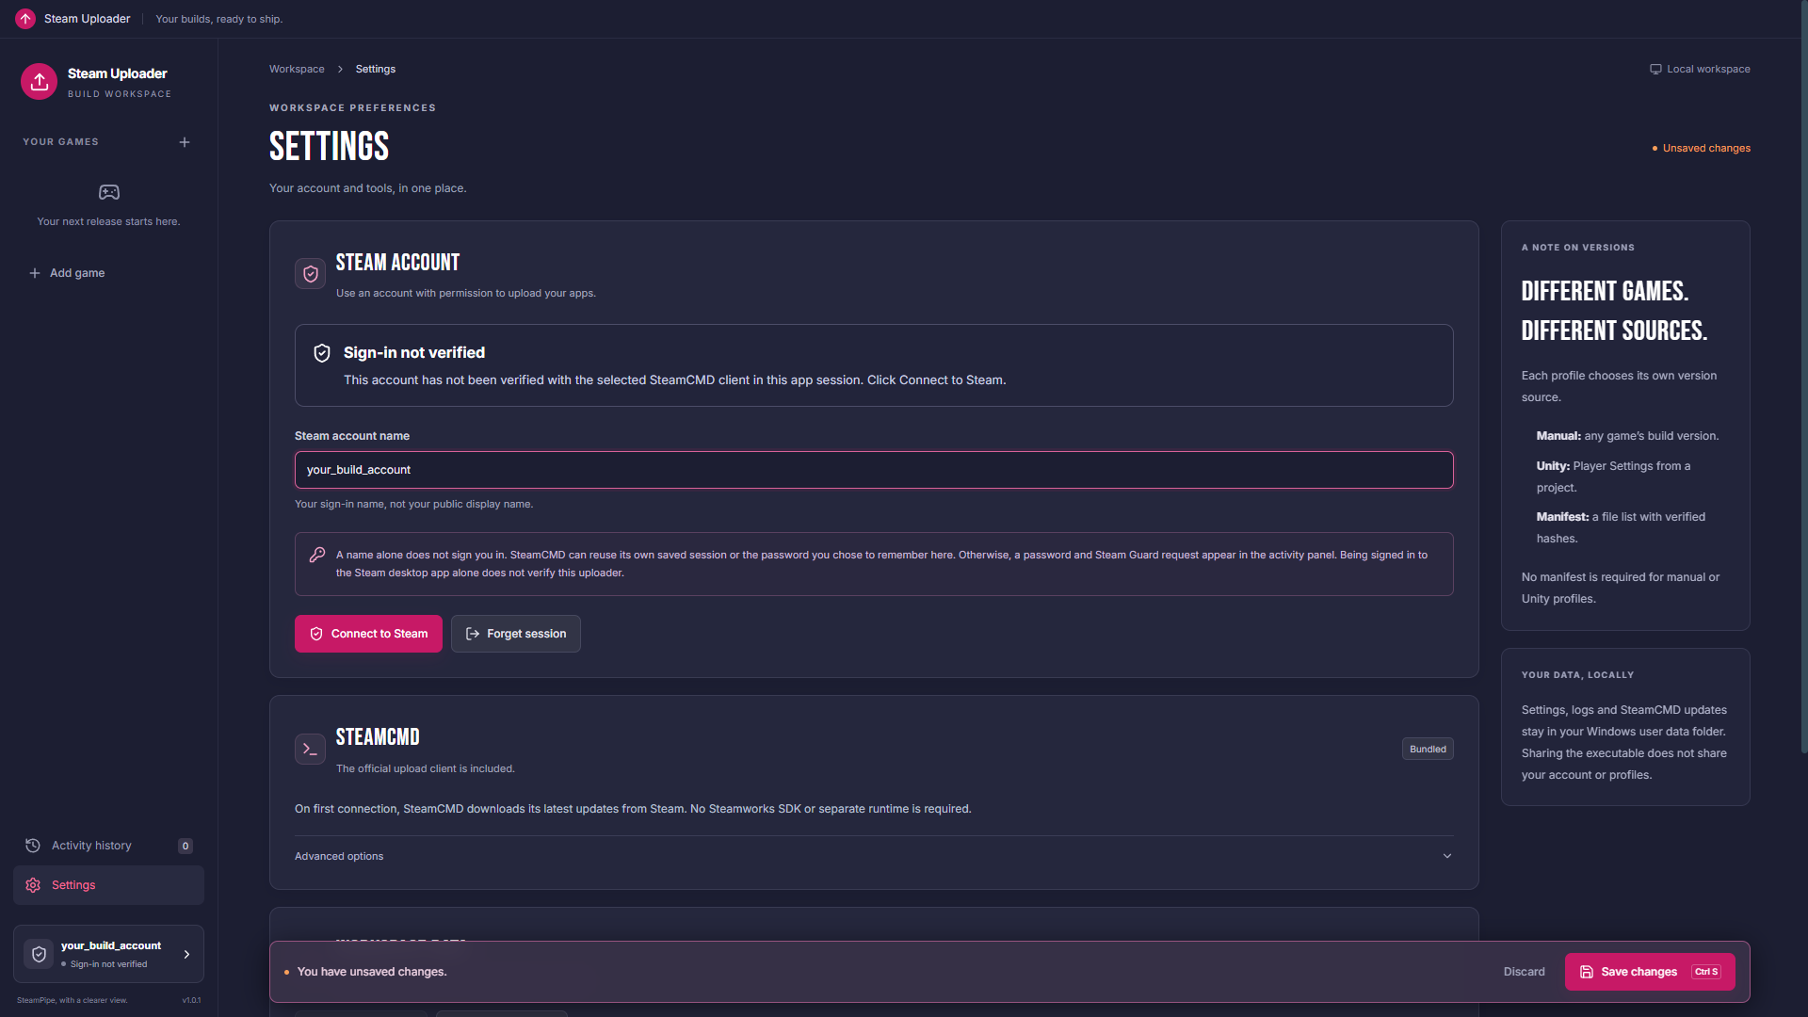Click the save disk icon in Save changes
Screen dimensions: 1808x1017
pyautogui.click(x=1587, y=972)
